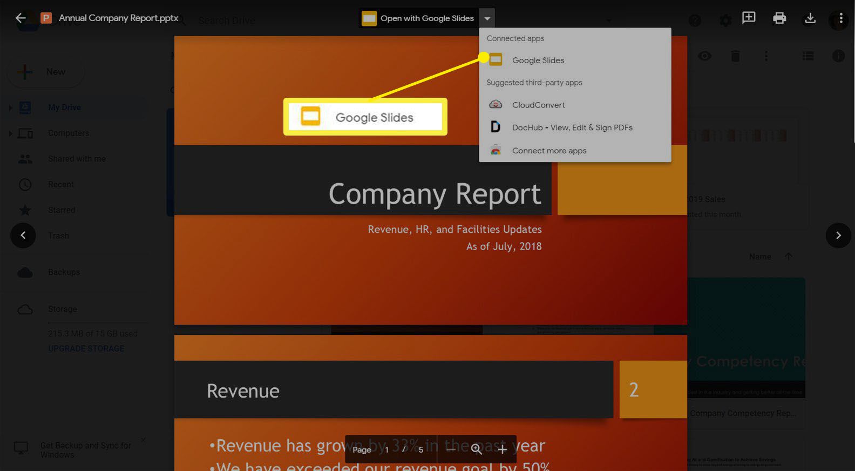
Task: Open Shared with me
Action: tap(77, 159)
